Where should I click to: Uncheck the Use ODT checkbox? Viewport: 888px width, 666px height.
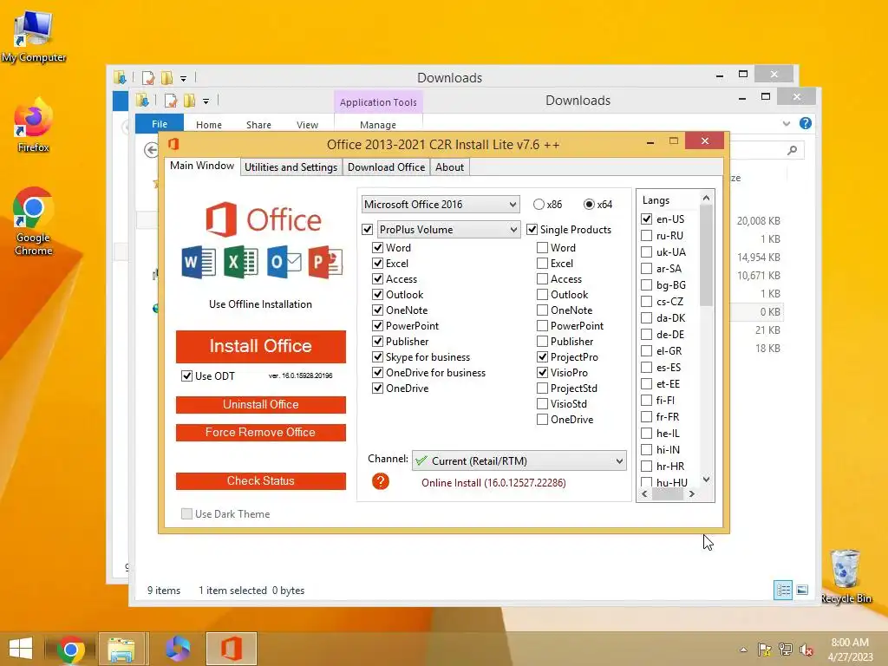[187, 375]
